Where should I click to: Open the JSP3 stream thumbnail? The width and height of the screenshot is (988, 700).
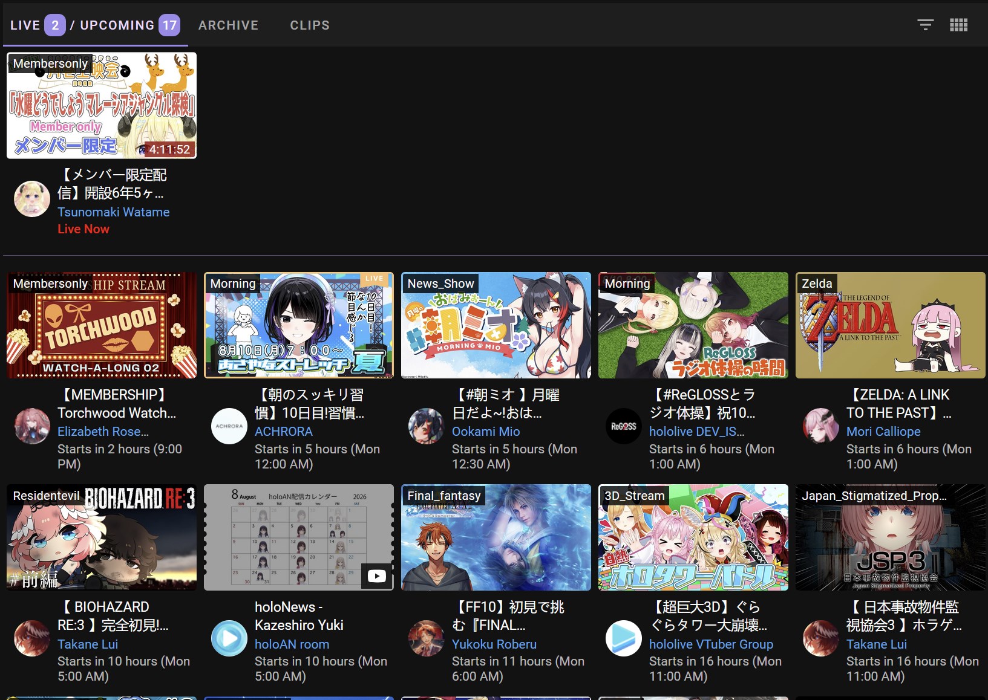[x=891, y=537]
